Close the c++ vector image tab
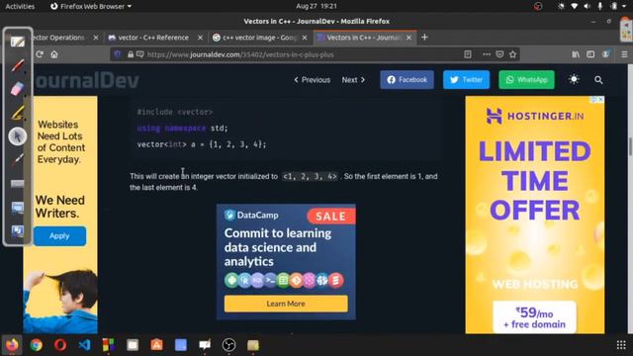Image resolution: width=633 pixels, height=356 pixels. tap(305, 38)
